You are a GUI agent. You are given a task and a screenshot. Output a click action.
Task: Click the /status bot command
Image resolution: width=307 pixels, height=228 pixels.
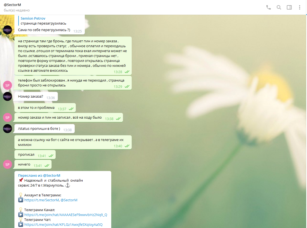pyautogui.click(x=24, y=129)
